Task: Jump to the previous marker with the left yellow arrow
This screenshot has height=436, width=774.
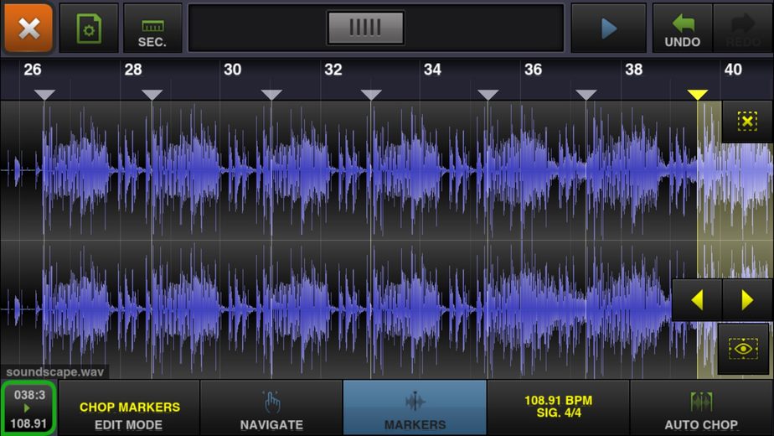Action: coord(697,300)
